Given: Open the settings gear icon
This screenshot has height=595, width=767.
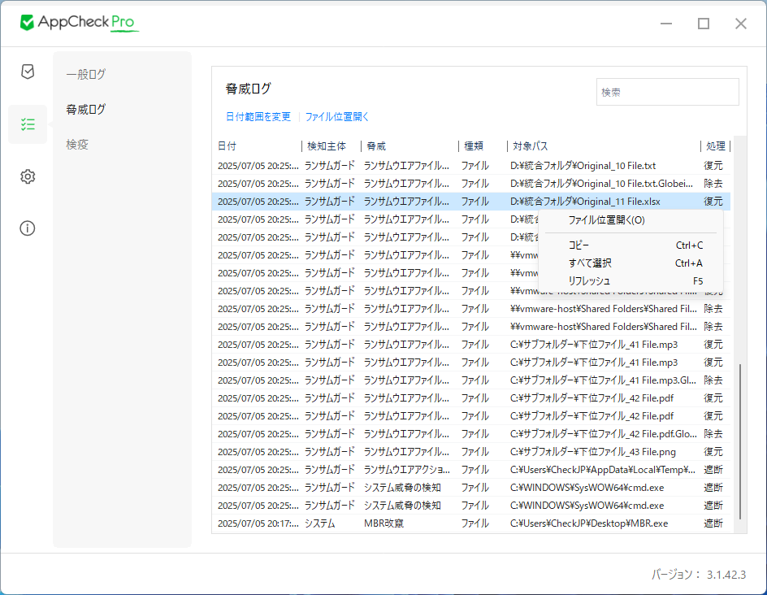Looking at the screenshot, I should tap(28, 176).
